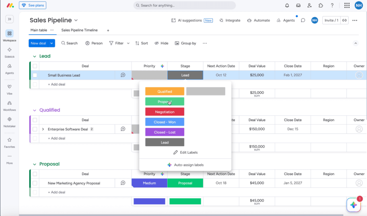Open Workflows in the sidebar

(9, 106)
